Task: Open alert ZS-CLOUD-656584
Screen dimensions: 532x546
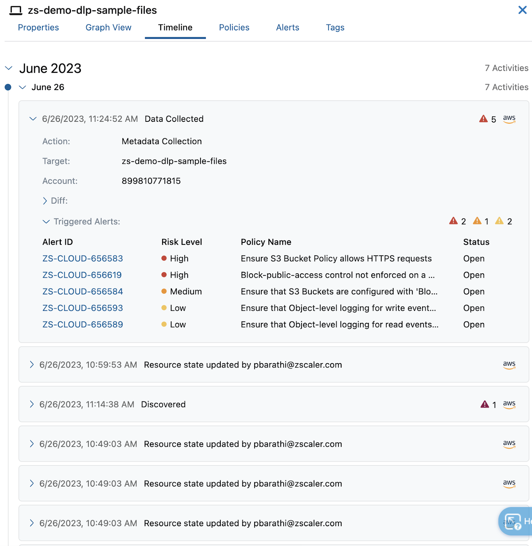Action: pyautogui.click(x=83, y=291)
